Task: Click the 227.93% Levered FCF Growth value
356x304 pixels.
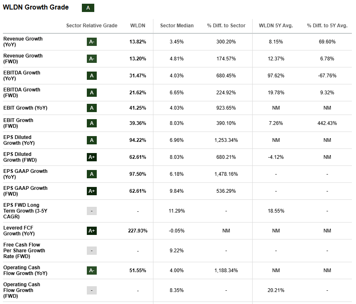Action: 138,231
